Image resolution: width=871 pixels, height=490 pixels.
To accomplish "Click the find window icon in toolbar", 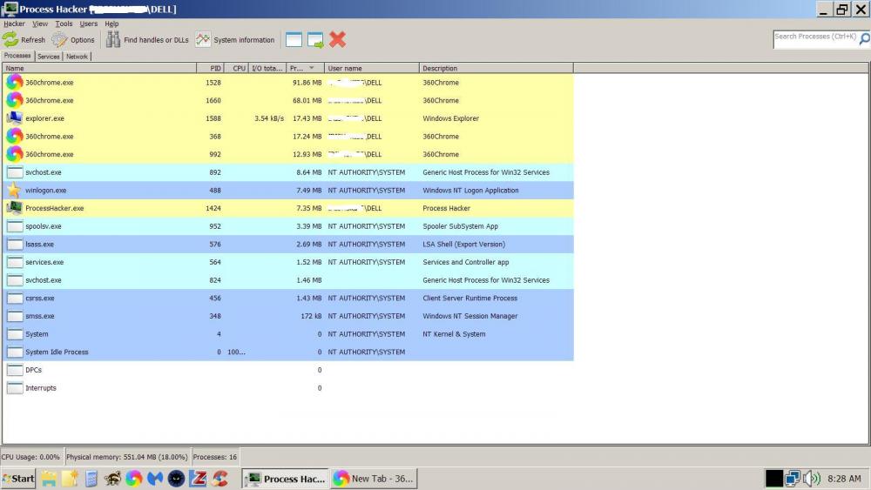I will tap(294, 40).
